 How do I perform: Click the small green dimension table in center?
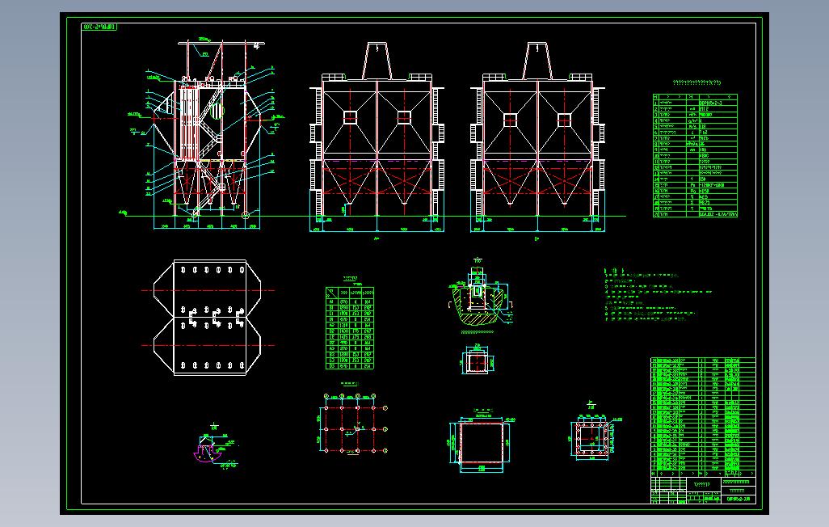[x=350, y=327]
